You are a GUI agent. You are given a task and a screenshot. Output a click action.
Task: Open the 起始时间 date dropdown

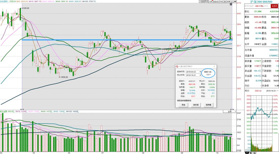[200, 72]
